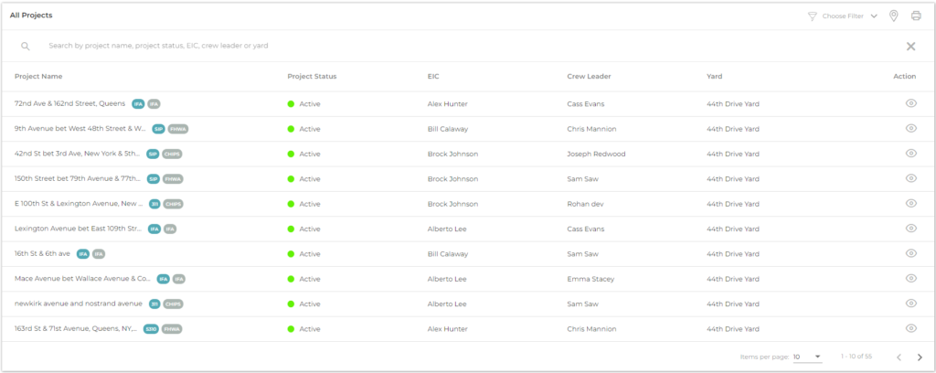Click the map location pin icon
Viewport: 936px width, 373px height.
(x=893, y=16)
